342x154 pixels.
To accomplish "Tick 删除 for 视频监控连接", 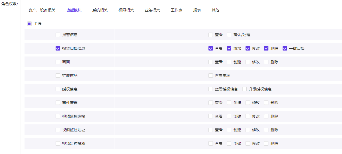I will (266, 116).
